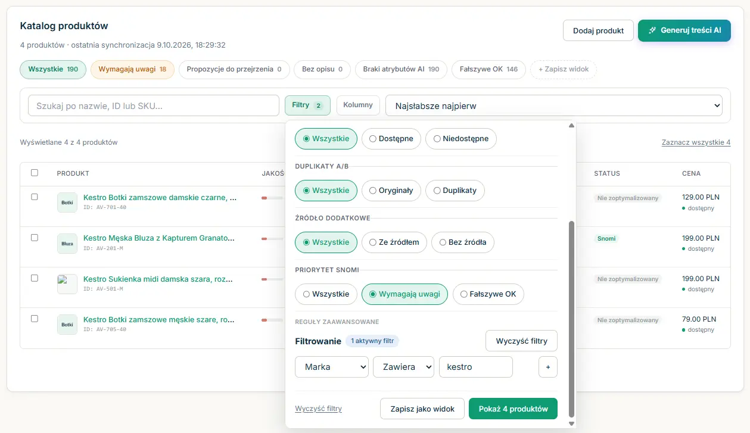
Task: Open the Zawiera operator dropdown
Action: (x=404, y=367)
